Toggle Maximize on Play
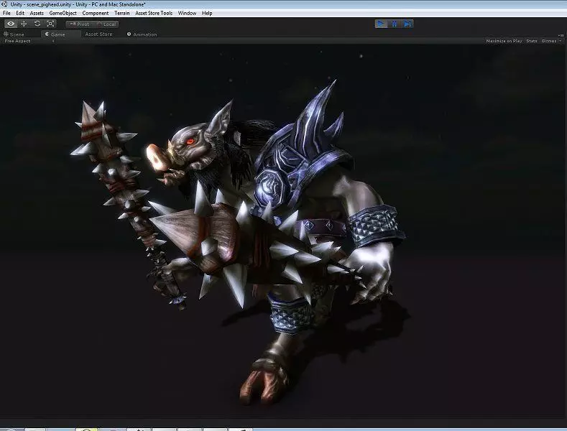 pos(504,41)
